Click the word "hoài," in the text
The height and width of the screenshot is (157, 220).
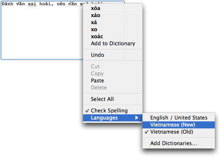coord(46,4)
